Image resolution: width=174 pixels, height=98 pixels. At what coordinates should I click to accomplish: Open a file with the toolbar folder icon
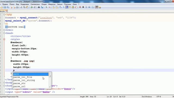[2, 7]
